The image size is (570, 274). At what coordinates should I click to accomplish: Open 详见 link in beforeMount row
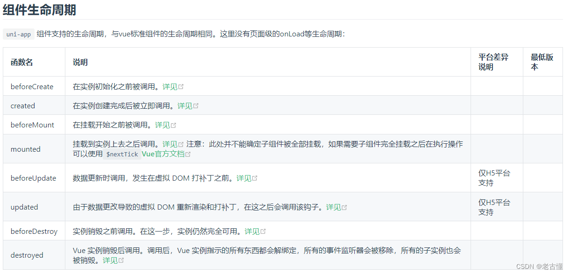[162, 125]
